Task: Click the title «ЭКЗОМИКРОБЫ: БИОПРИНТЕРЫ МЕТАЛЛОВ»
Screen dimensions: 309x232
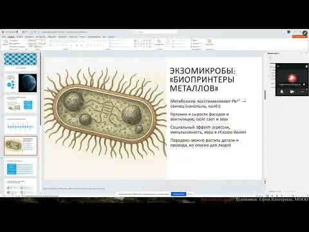Action: pyautogui.click(x=202, y=79)
